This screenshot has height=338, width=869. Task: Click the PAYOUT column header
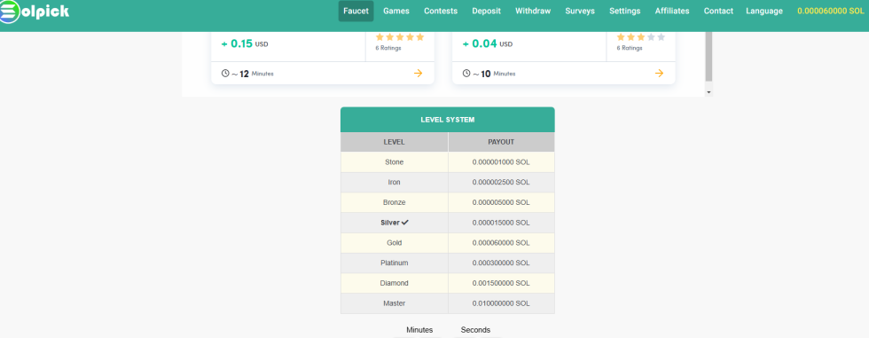[x=501, y=142]
